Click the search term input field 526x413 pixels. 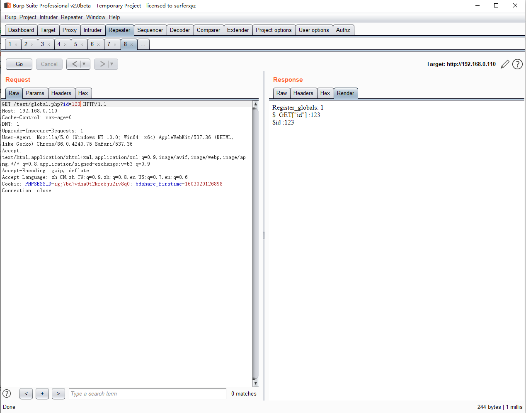tap(148, 393)
